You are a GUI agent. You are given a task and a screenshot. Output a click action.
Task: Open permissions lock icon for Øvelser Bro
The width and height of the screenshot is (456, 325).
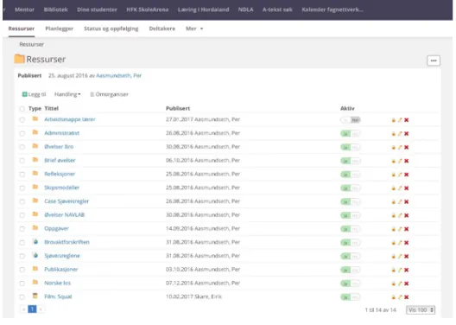(394, 147)
